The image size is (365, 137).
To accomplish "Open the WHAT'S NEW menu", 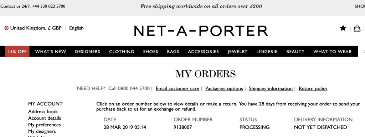I will point(51,51).
